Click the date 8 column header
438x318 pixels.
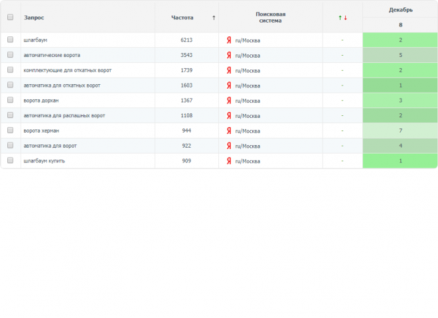tap(401, 25)
